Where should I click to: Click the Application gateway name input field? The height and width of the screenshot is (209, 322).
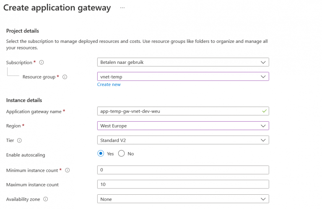[x=178, y=111]
